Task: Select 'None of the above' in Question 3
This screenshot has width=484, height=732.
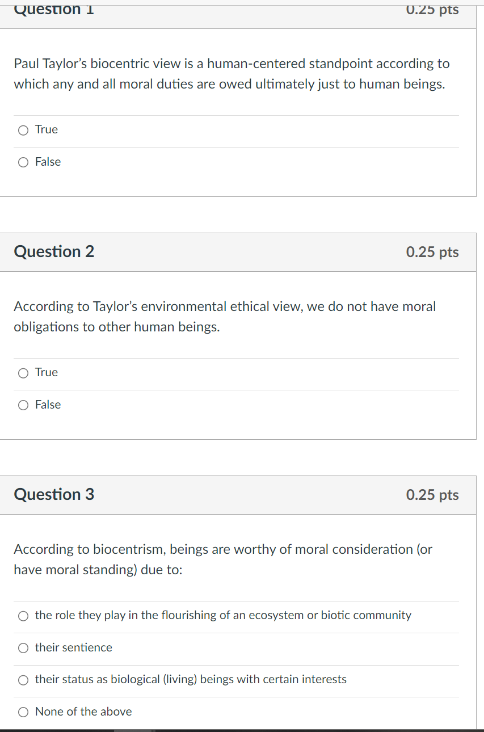Action: (23, 712)
